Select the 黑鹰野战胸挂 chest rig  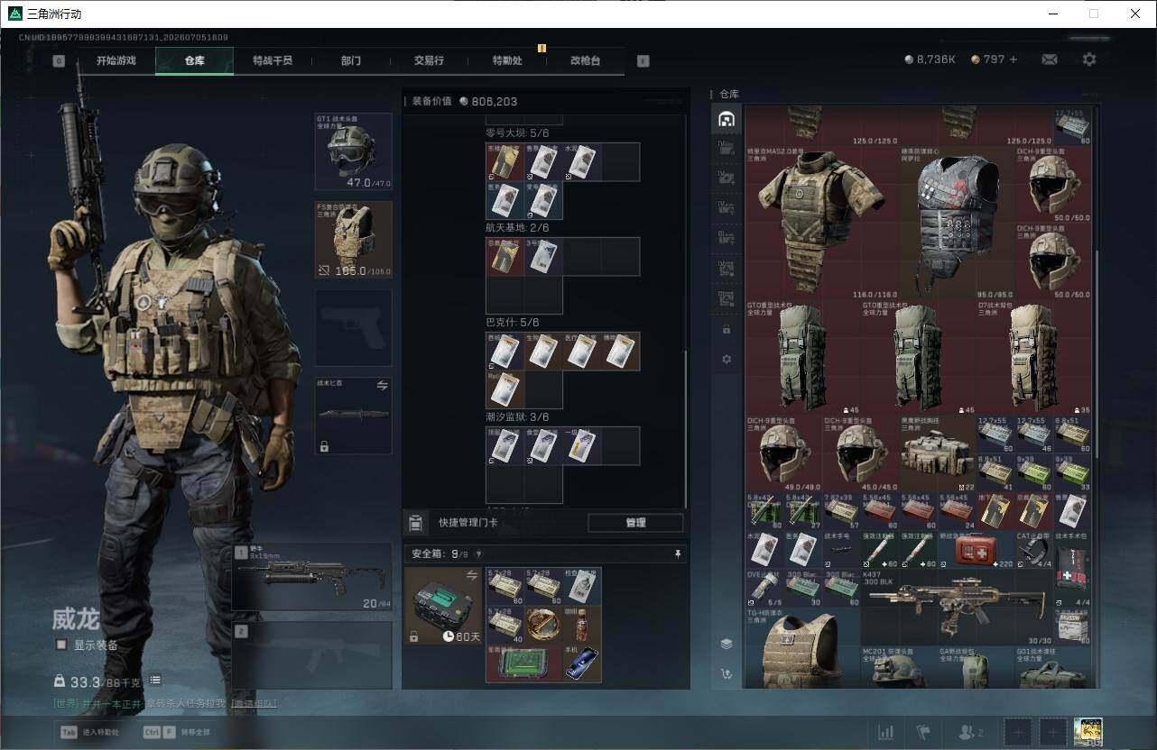click(x=938, y=453)
